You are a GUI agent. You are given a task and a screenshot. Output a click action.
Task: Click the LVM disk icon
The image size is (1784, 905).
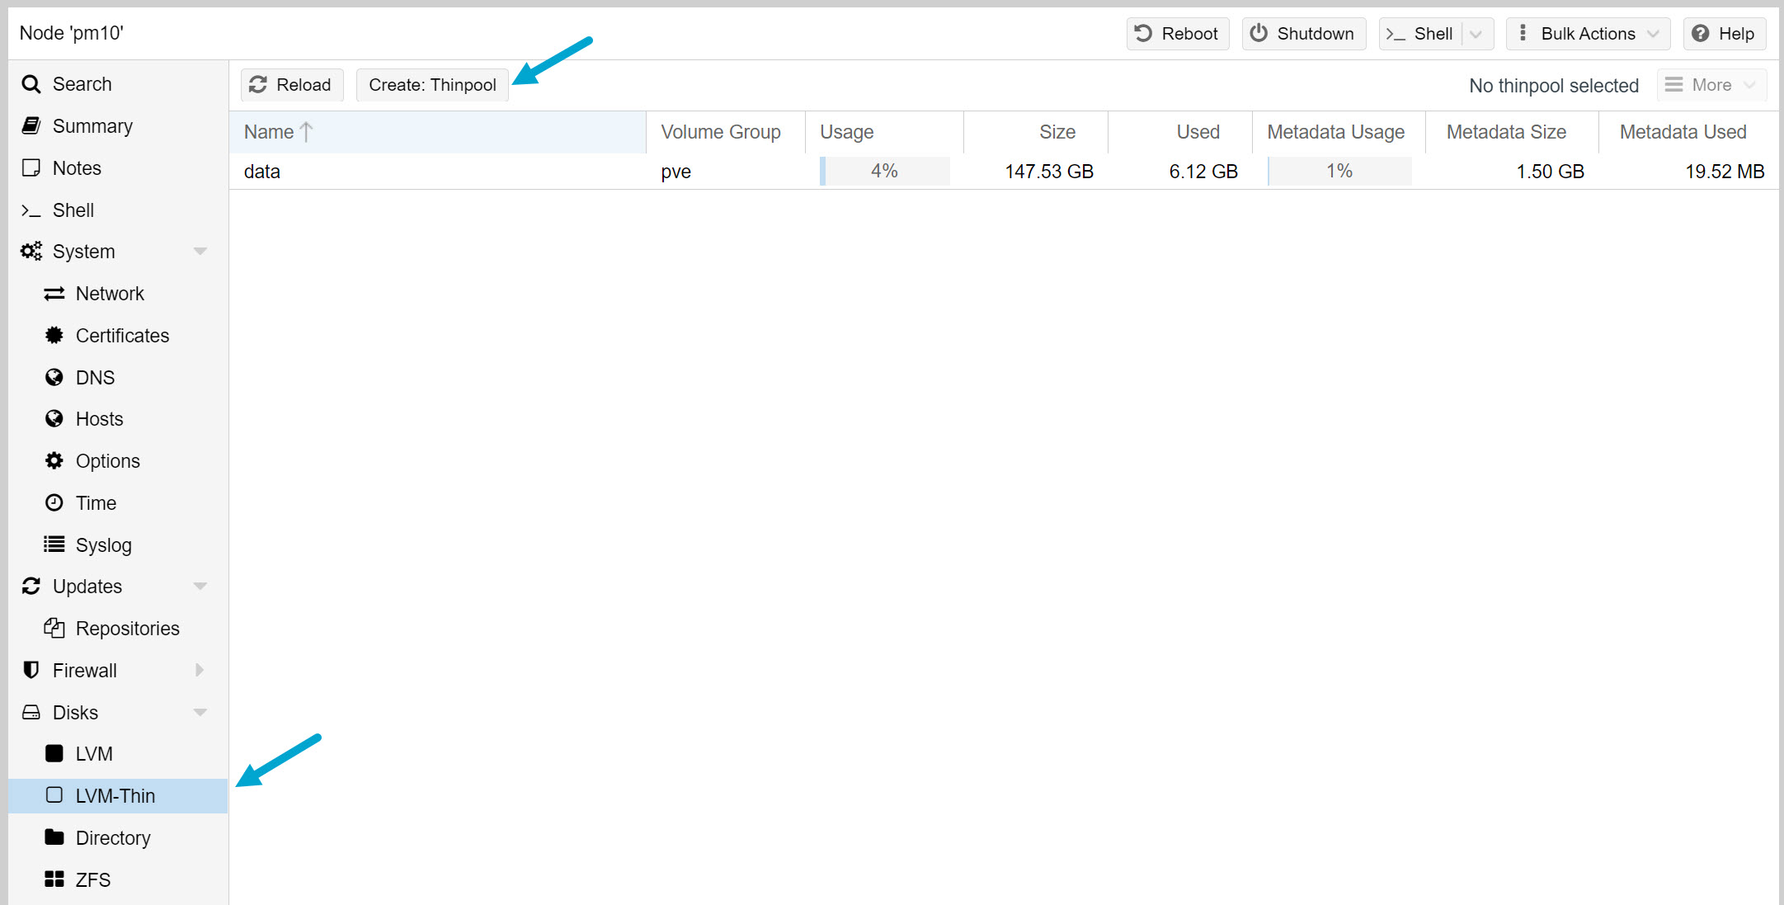[54, 753]
